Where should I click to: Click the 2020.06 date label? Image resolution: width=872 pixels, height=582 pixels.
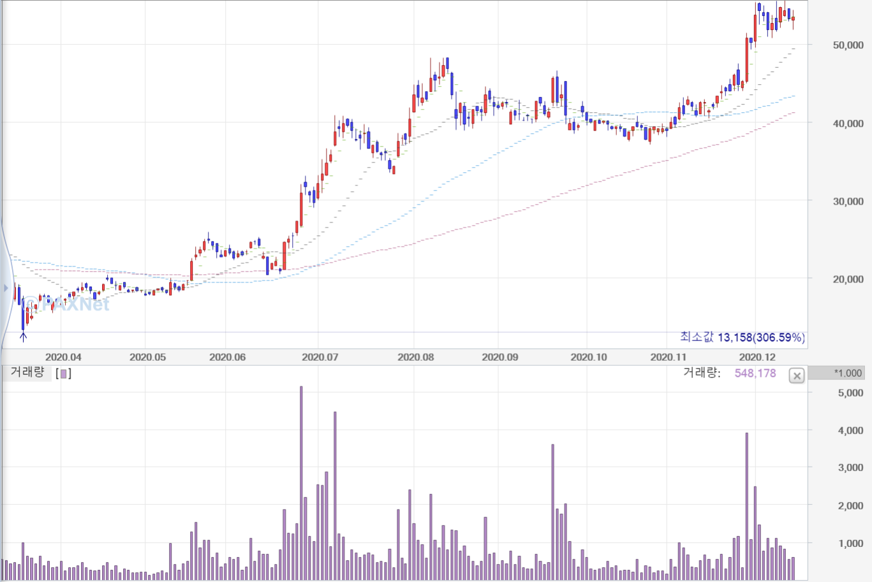pos(227,357)
